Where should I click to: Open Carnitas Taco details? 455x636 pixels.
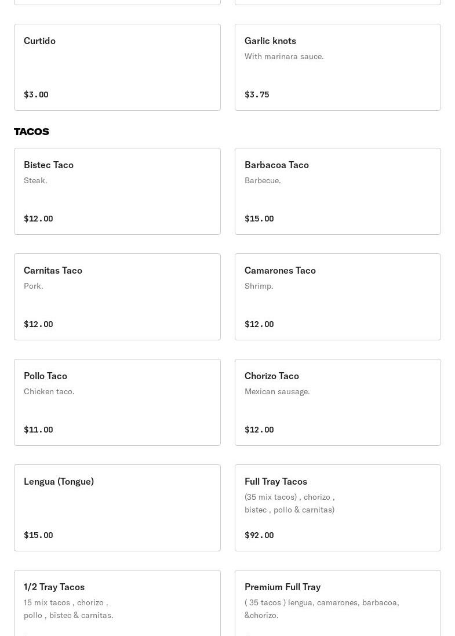point(117,297)
